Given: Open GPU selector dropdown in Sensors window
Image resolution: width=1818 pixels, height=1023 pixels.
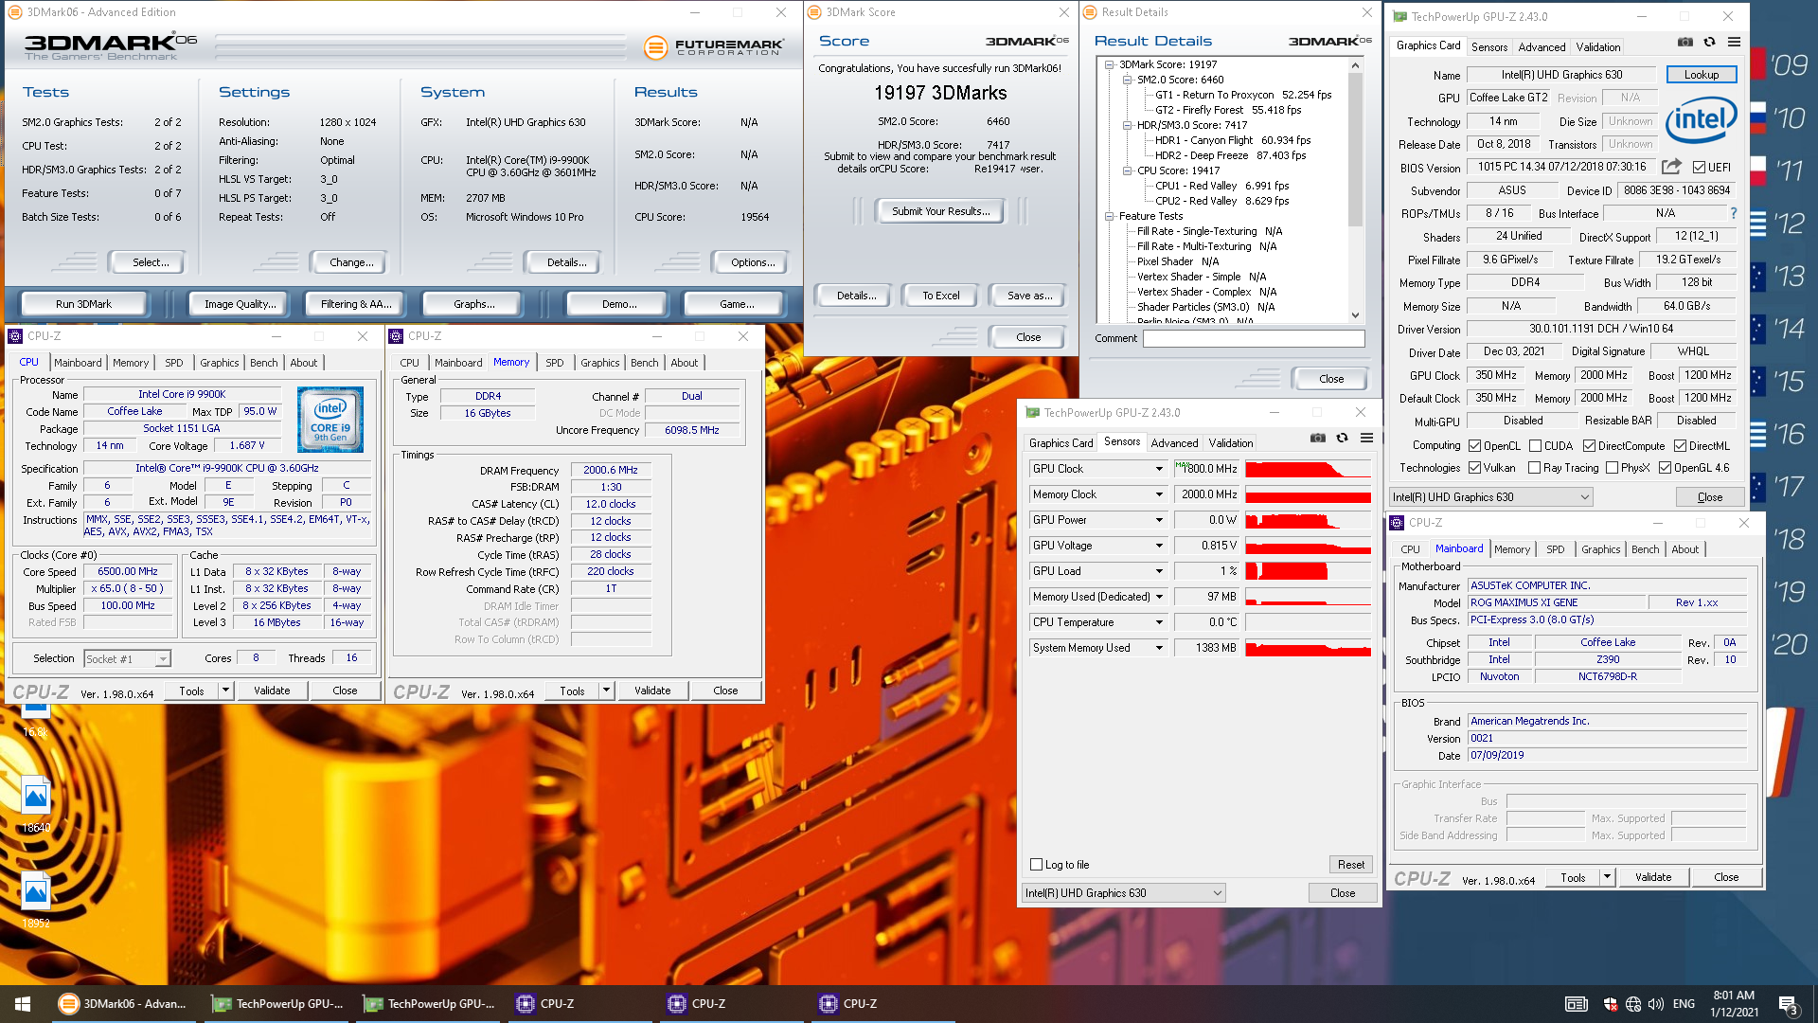Looking at the screenshot, I should tap(1124, 893).
